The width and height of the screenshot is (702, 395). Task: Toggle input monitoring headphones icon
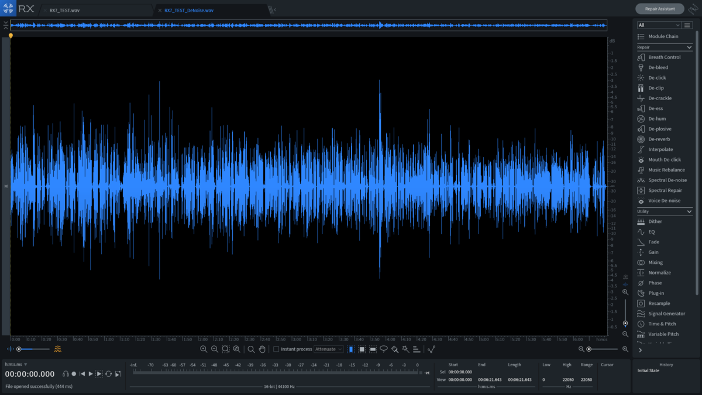(66, 374)
